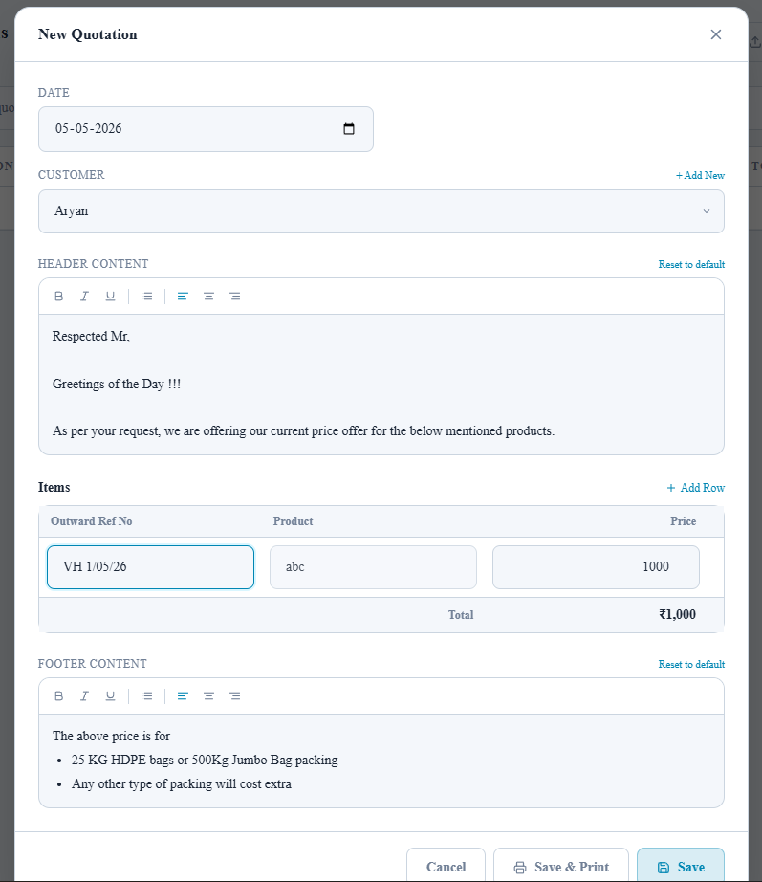Insert bullet list in footer content
The image size is (762, 882).
click(x=147, y=695)
